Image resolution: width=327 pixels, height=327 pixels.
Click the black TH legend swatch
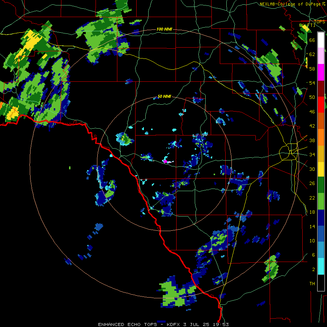pyautogui.click(x=321, y=283)
